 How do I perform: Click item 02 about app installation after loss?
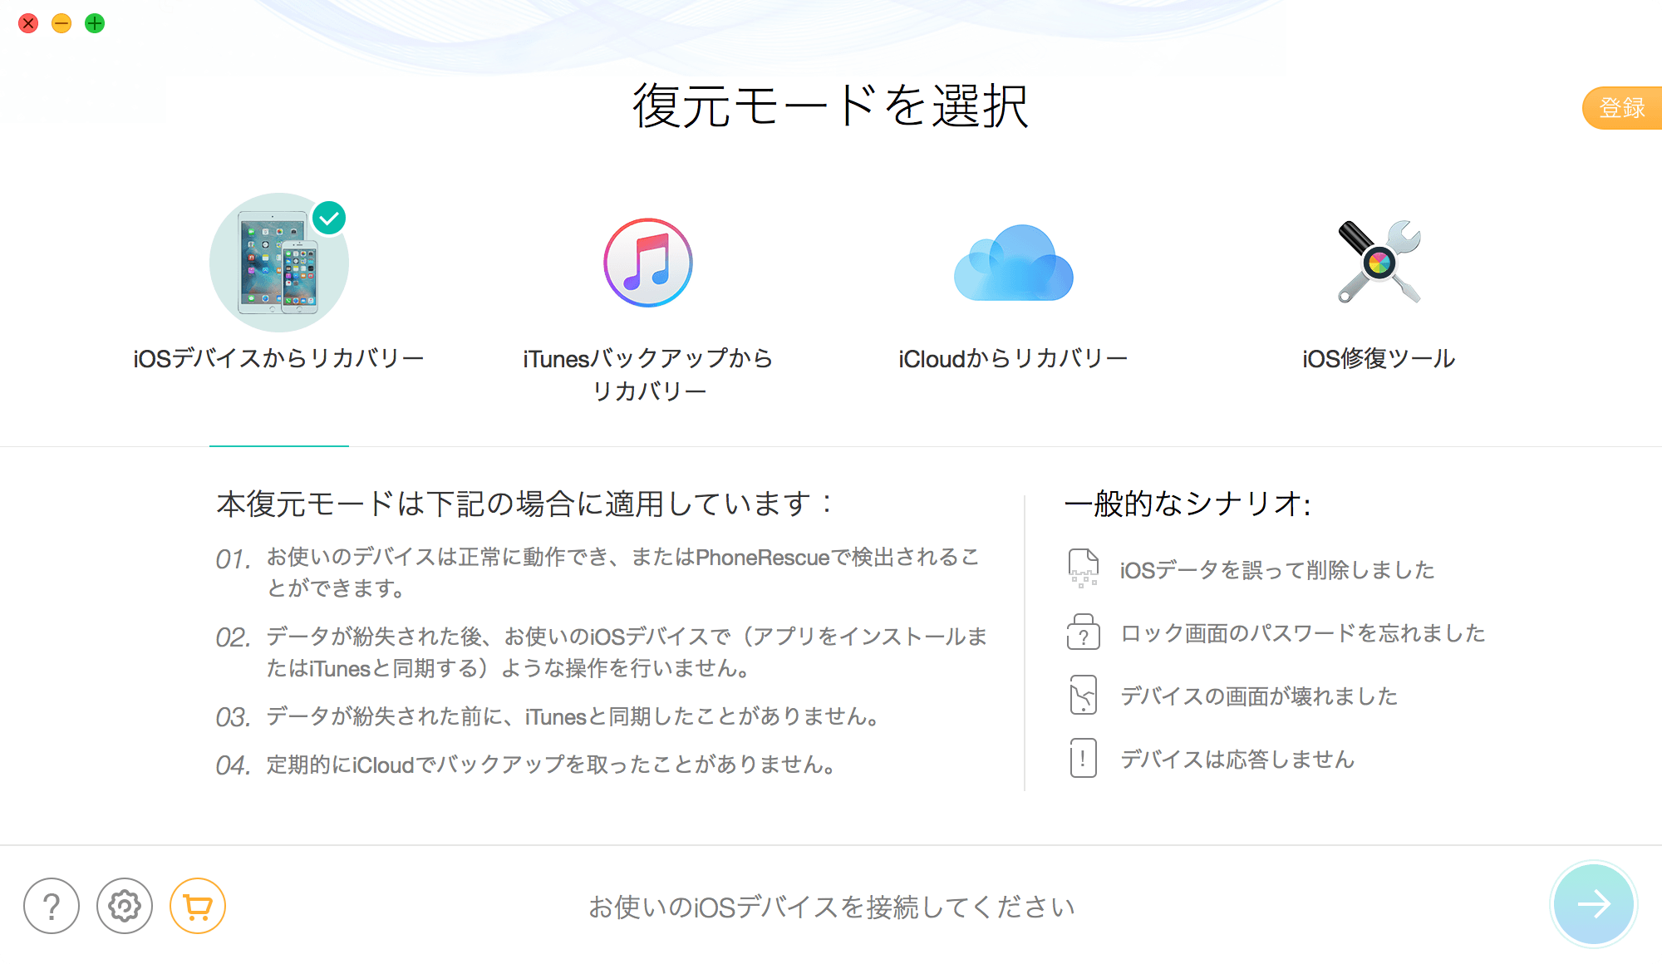pos(602,652)
